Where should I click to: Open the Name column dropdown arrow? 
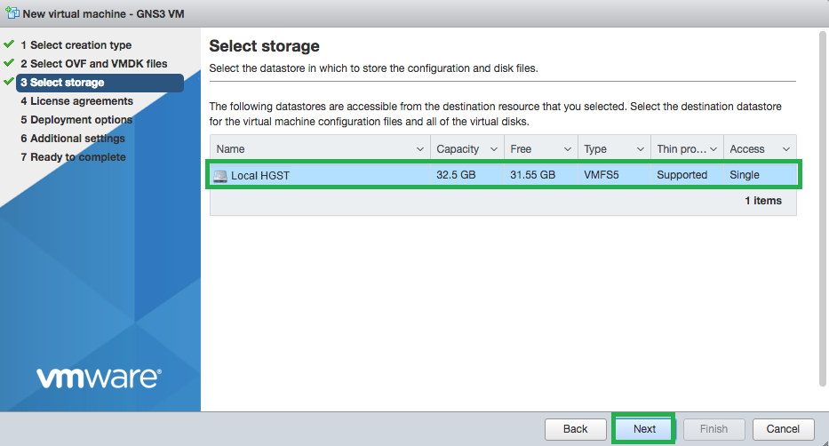(420, 149)
